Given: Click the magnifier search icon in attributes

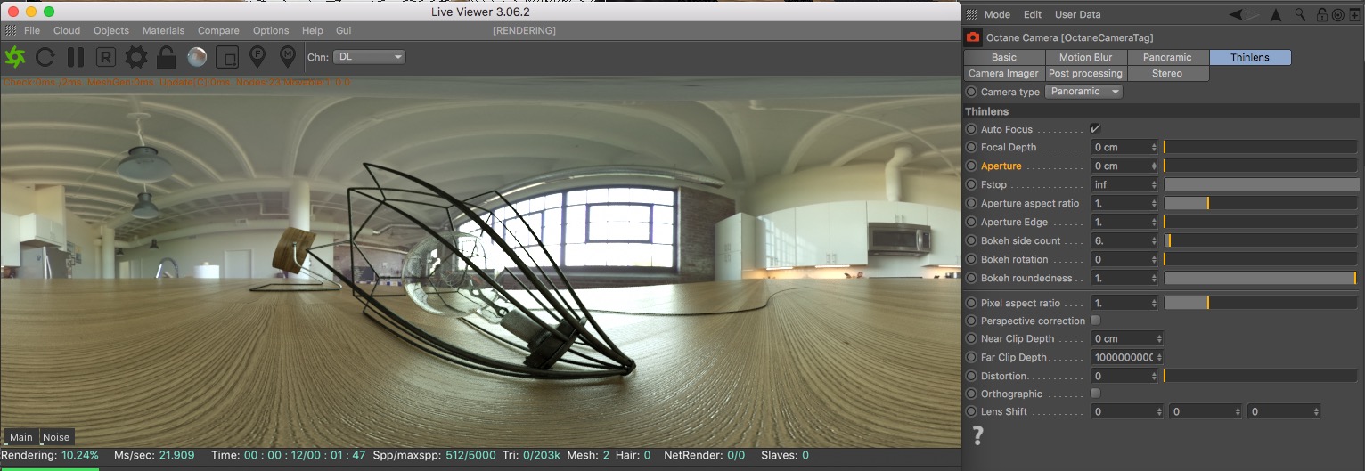Looking at the screenshot, I should point(1301,14).
